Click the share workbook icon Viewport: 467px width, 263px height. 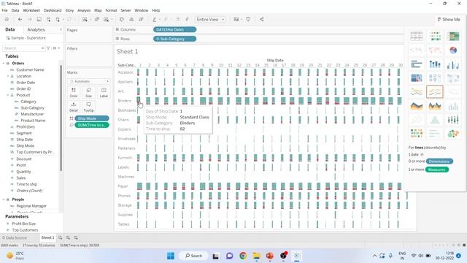coord(262,20)
